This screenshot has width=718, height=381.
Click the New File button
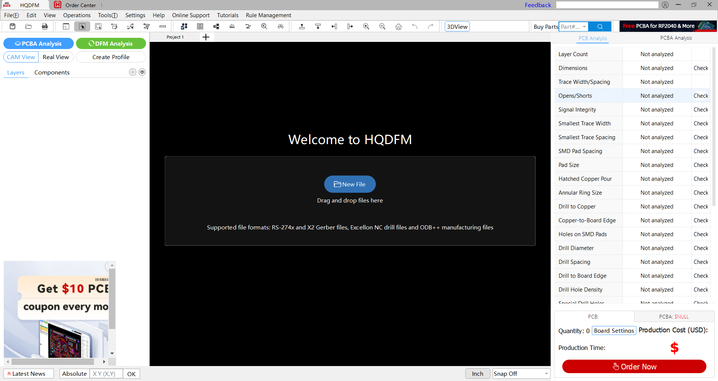click(350, 184)
